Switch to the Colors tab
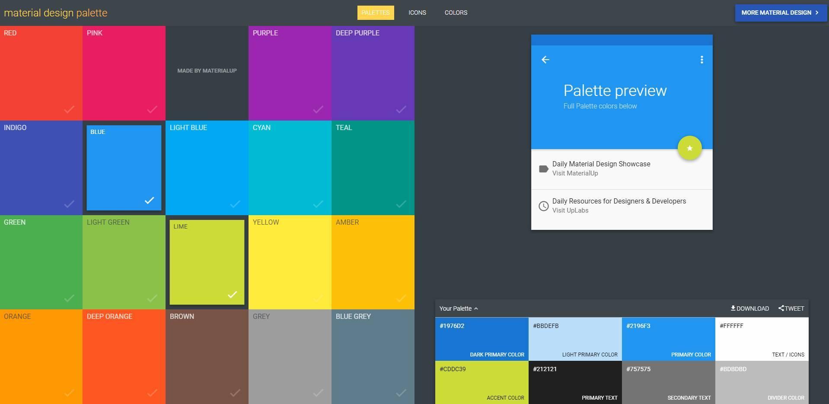 pyautogui.click(x=456, y=13)
